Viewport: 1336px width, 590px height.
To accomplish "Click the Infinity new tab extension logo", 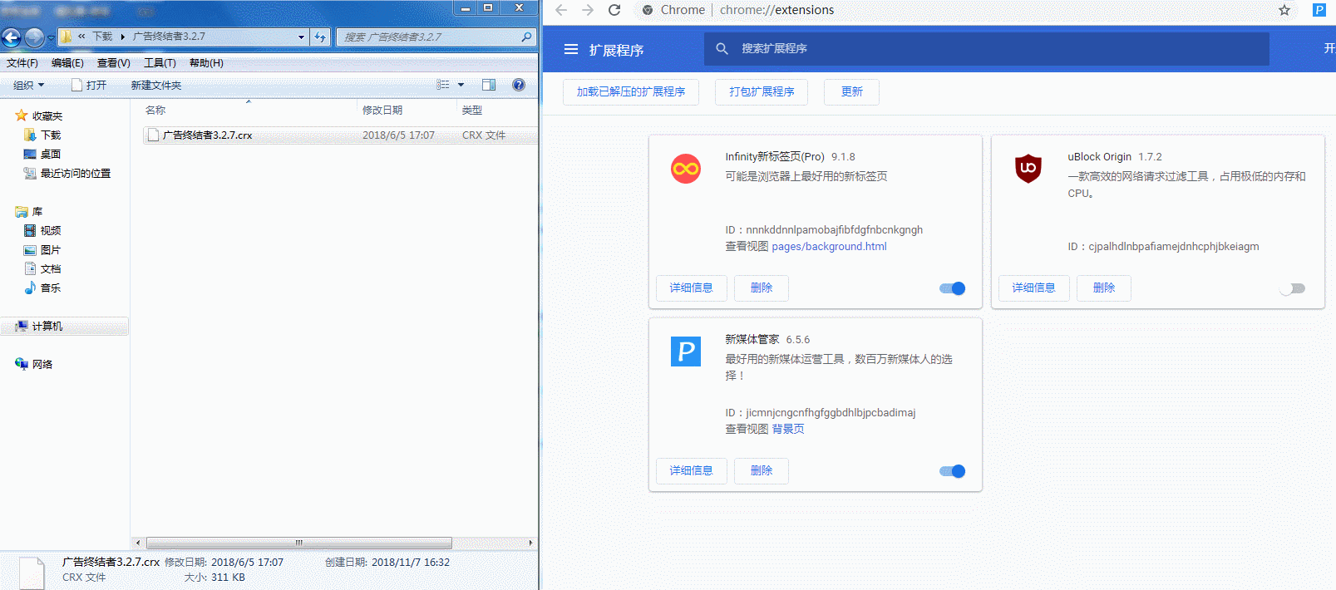I will pyautogui.click(x=686, y=169).
